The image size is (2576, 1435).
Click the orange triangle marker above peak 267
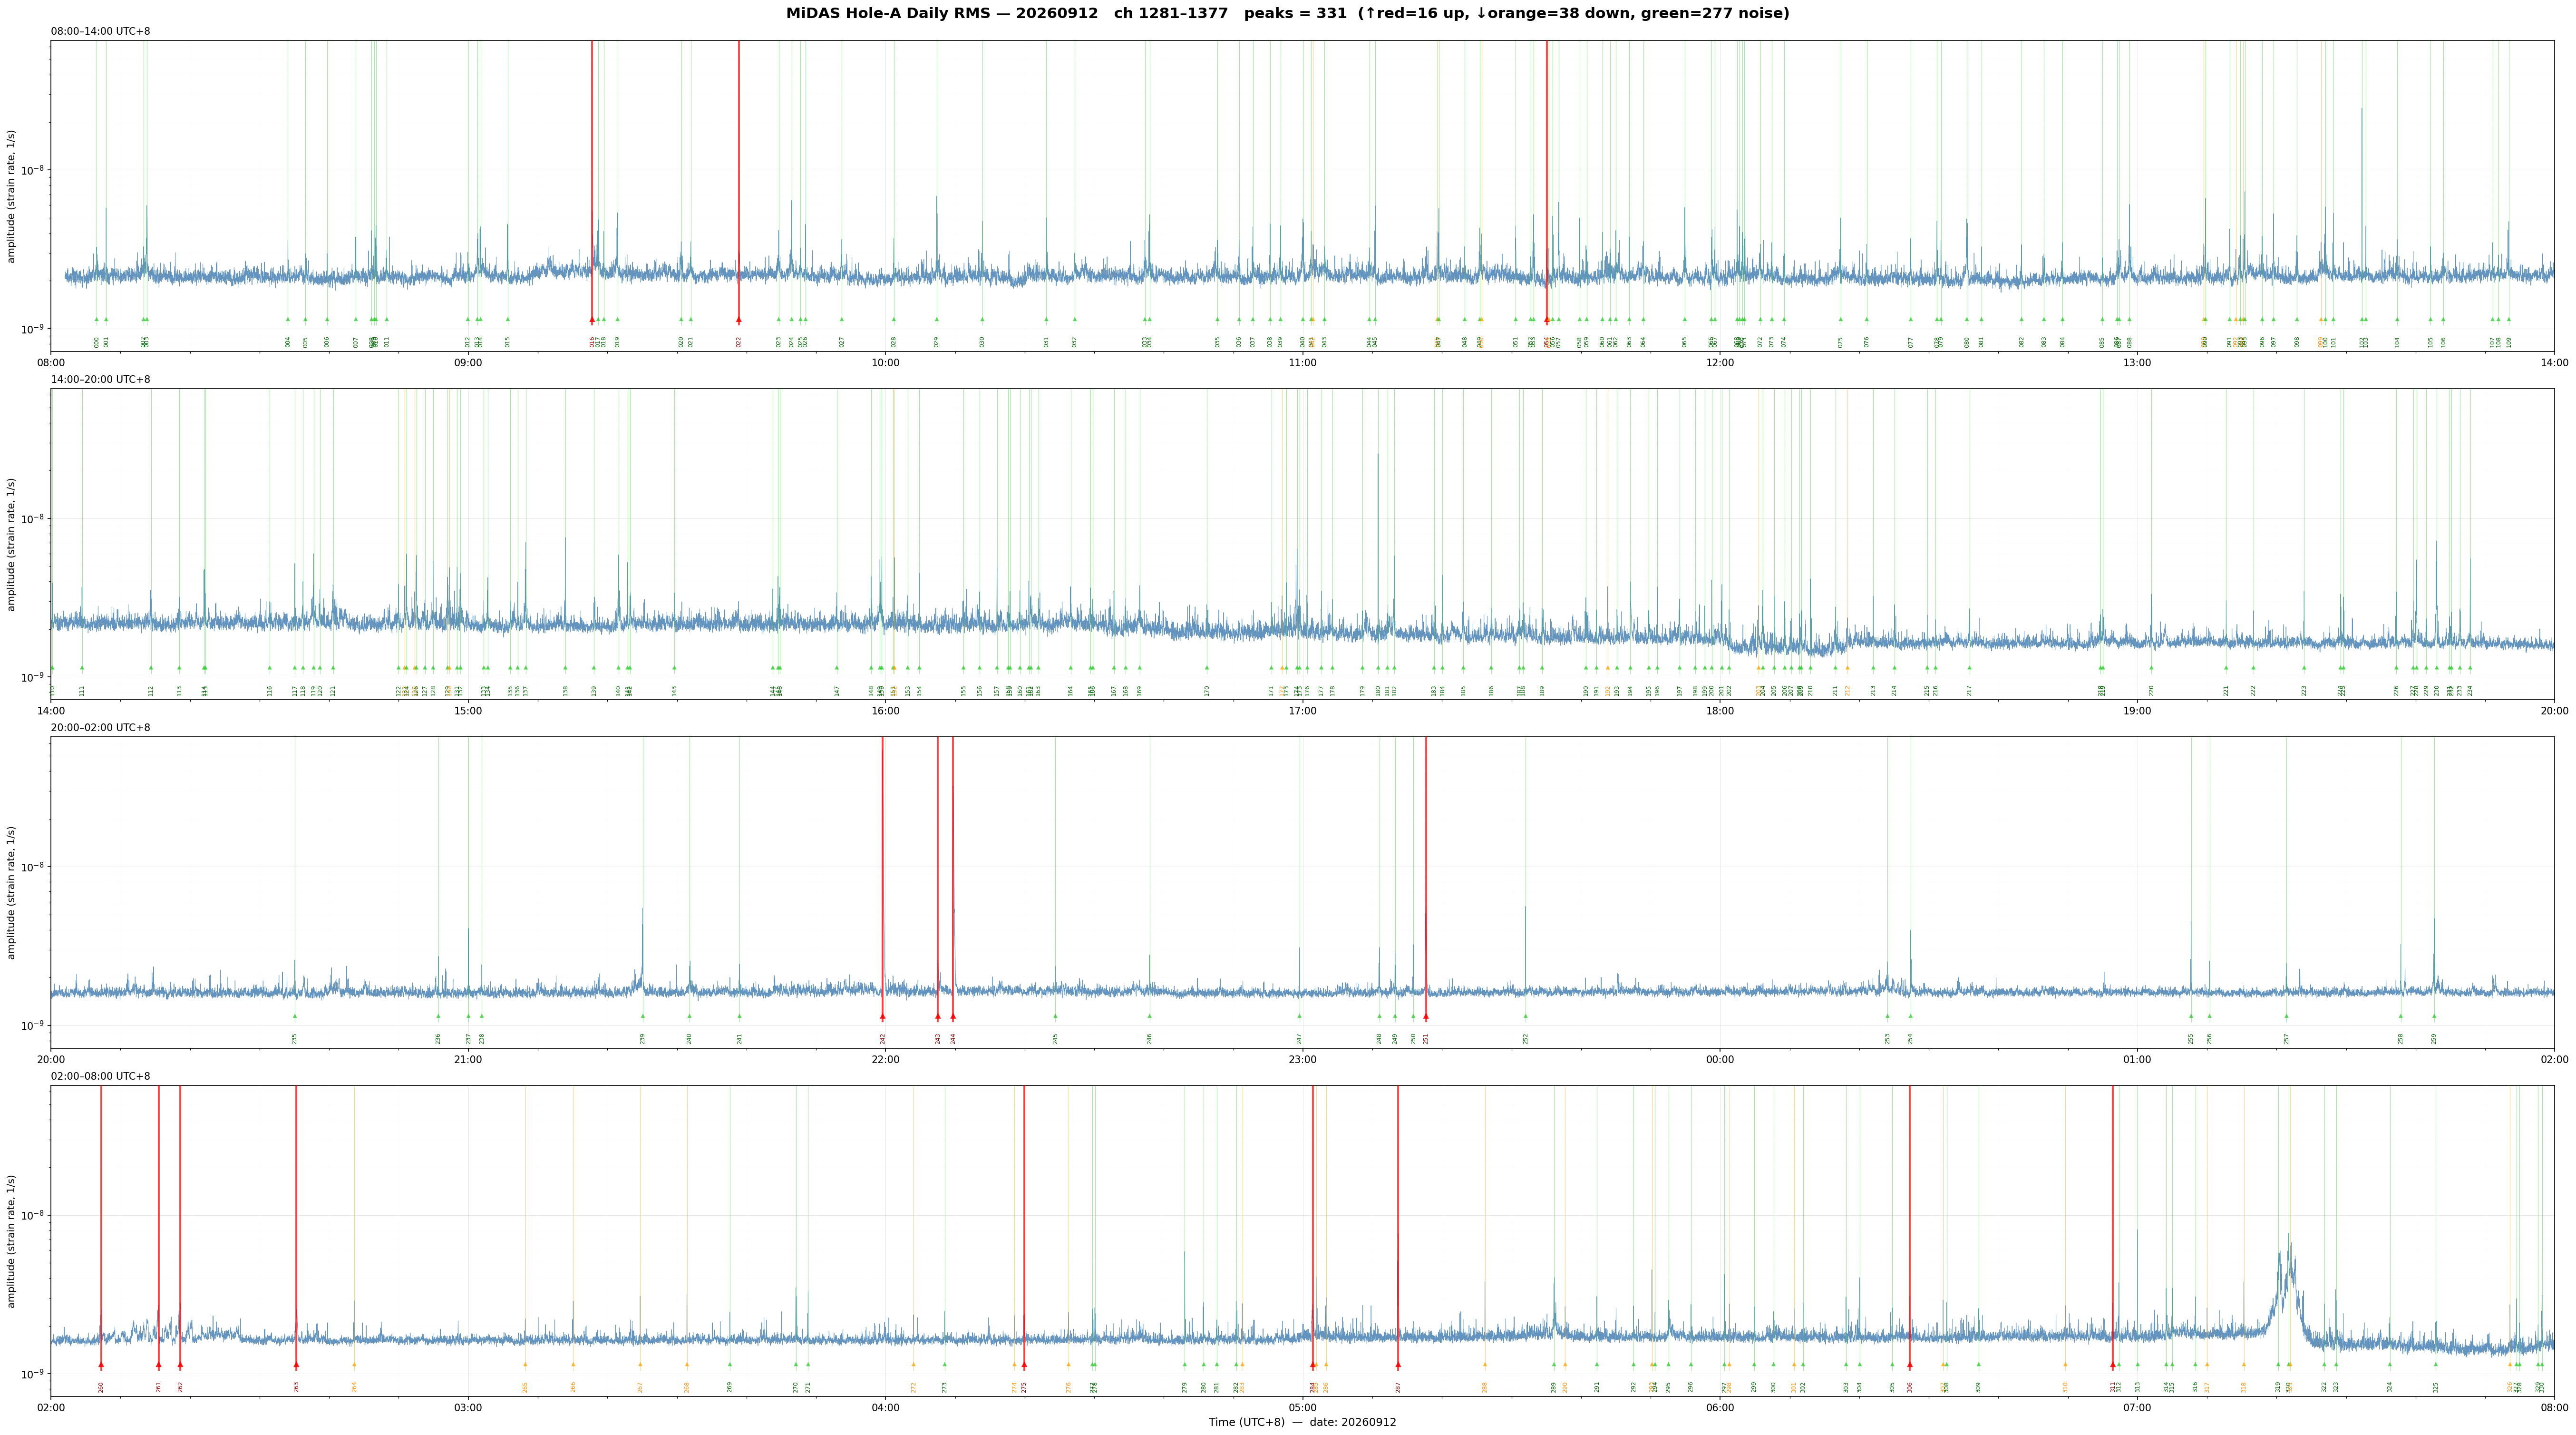click(640, 1364)
